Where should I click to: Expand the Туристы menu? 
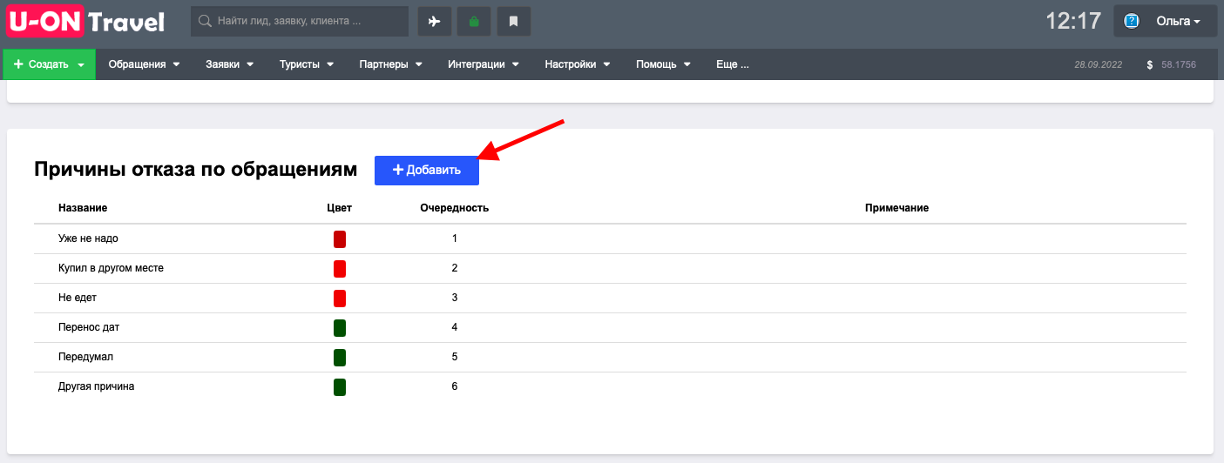(x=307, y=64)
